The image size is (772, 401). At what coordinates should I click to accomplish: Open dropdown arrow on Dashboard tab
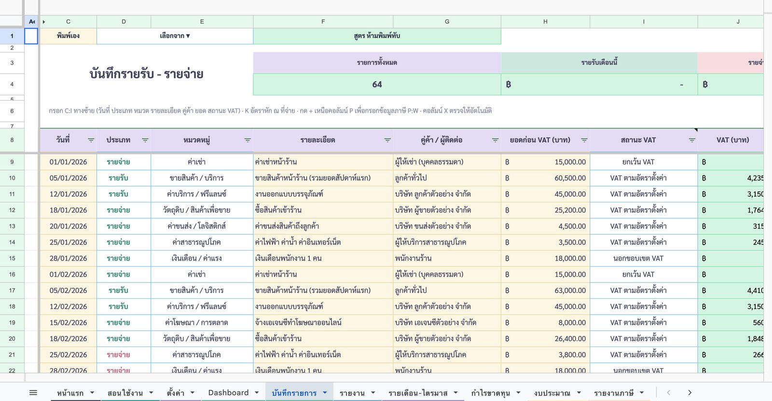[x=257, y=393]
